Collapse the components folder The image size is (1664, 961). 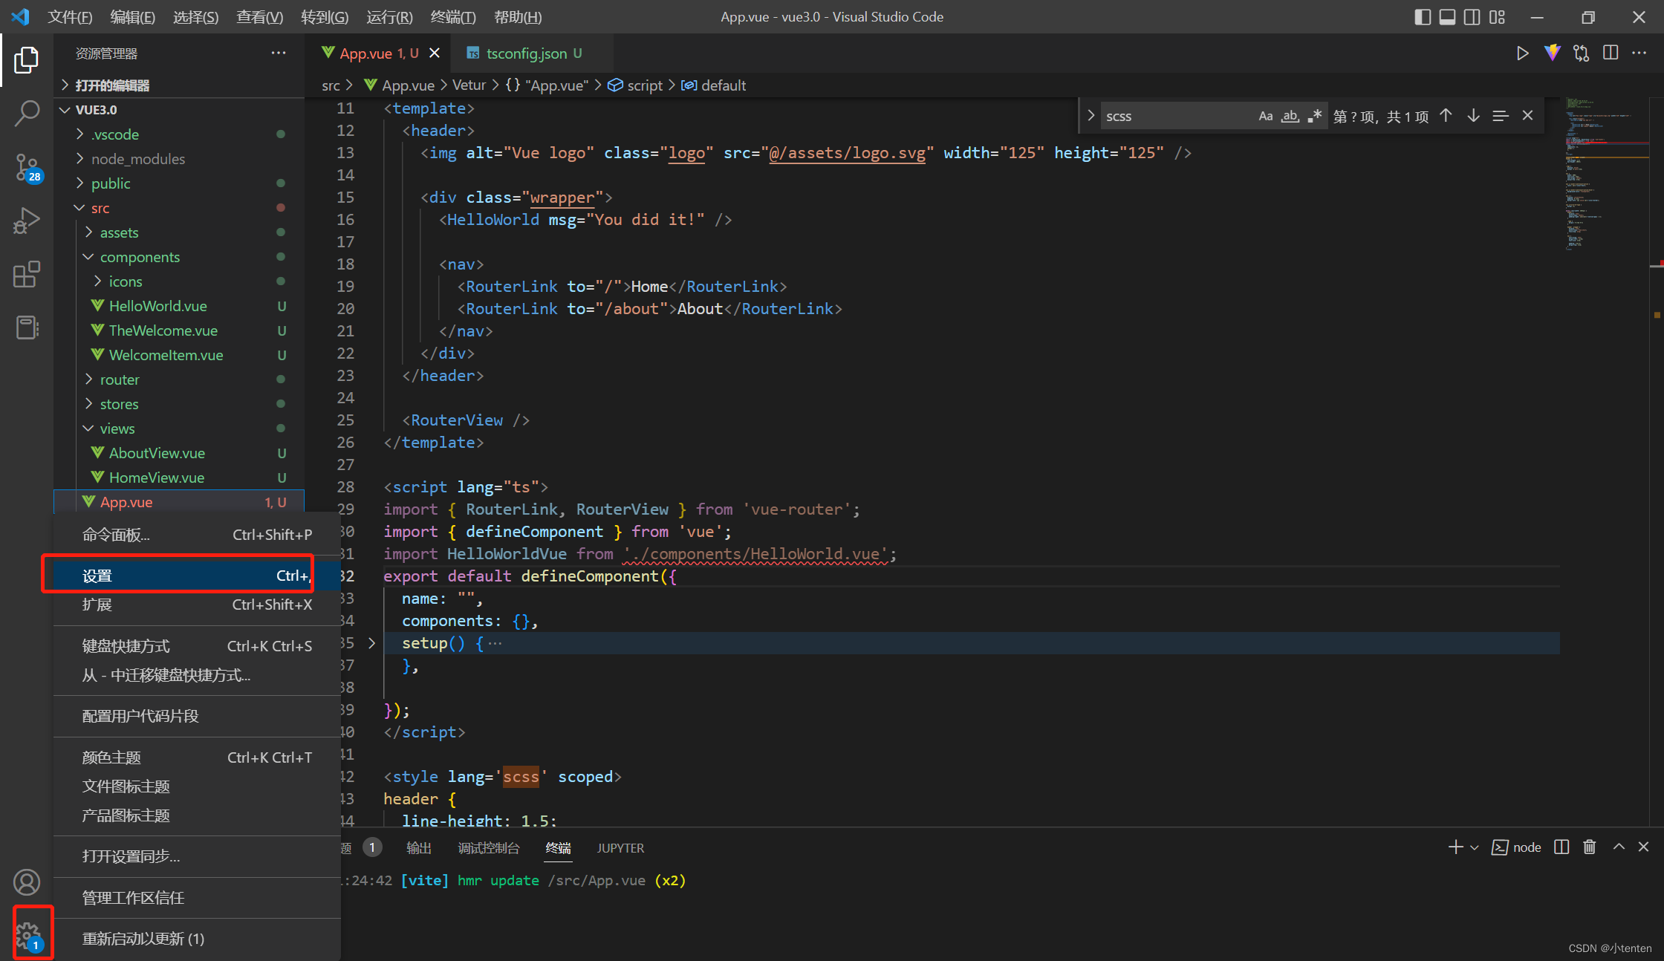(89, 257)
